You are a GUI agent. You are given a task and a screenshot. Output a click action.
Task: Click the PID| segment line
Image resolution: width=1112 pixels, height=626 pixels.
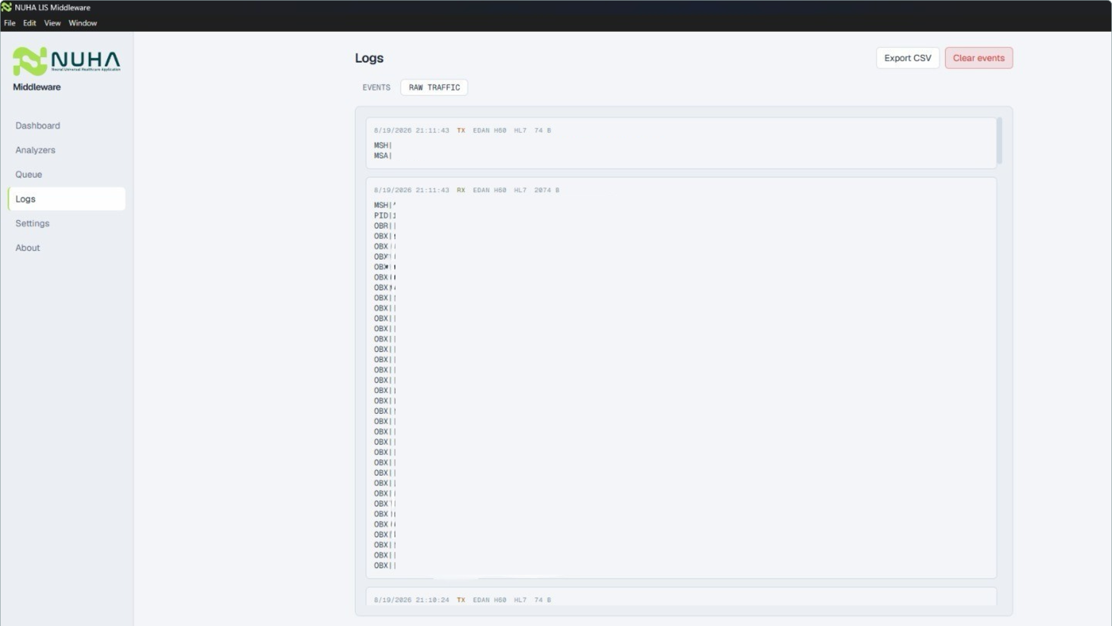(385, 216)
